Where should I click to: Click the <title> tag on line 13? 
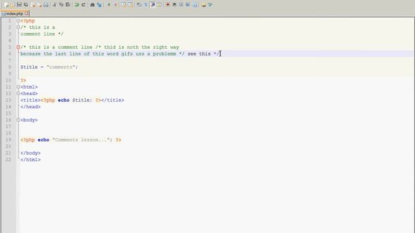pyautogui.click(x=30, y=100)
